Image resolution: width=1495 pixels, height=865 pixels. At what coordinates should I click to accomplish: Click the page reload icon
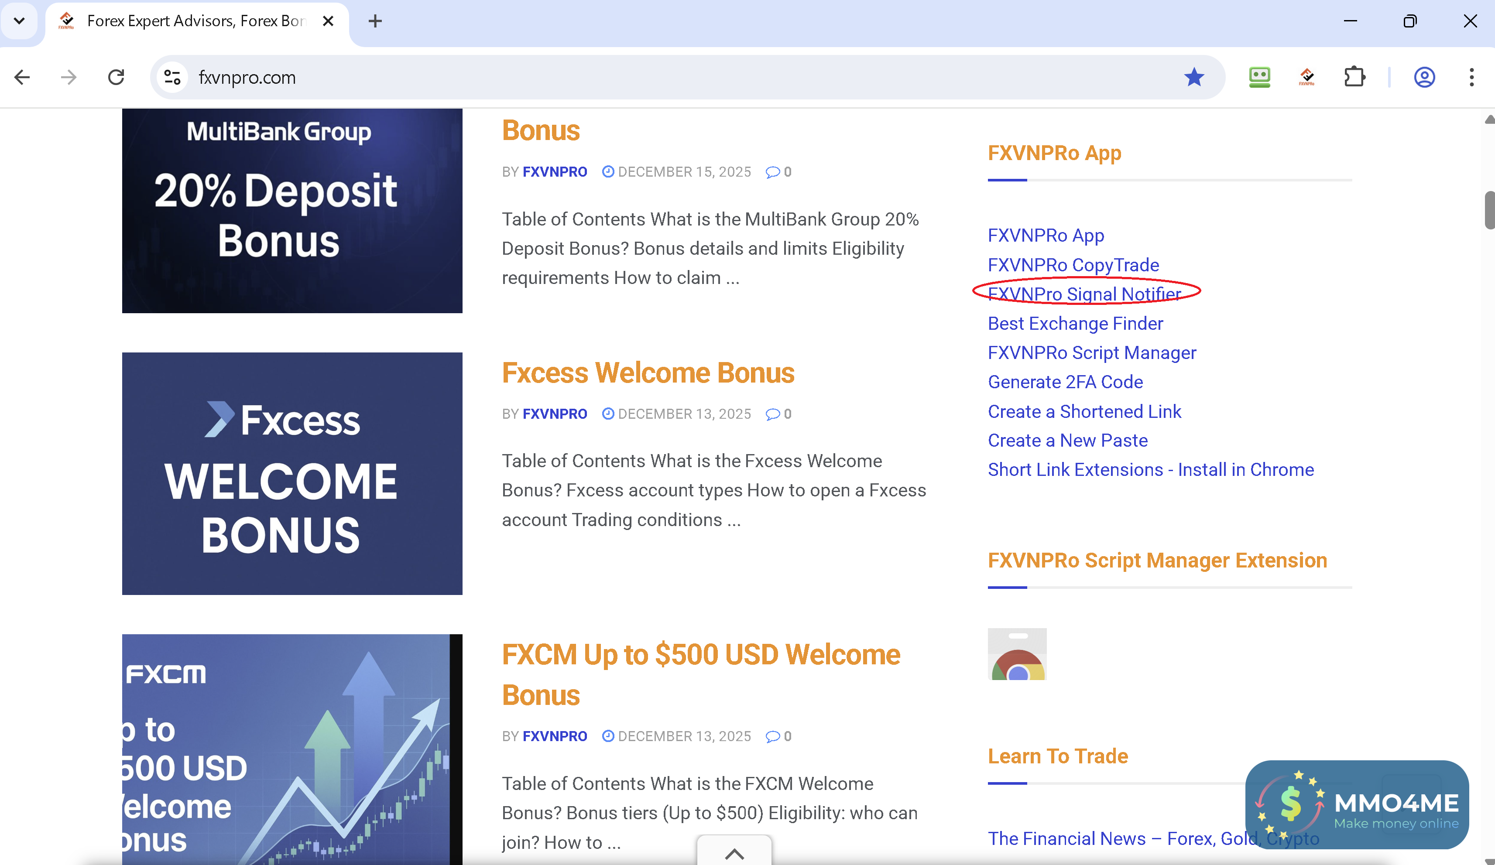[x=116, y=77]
